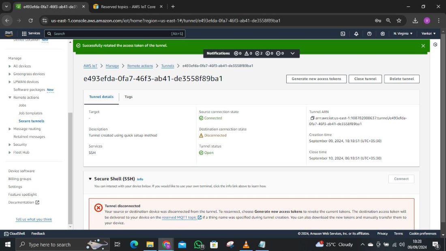This screenshot has width=446, height=251.
Task: Select the Tunnel details tab
Action: [x=101, y=97]
